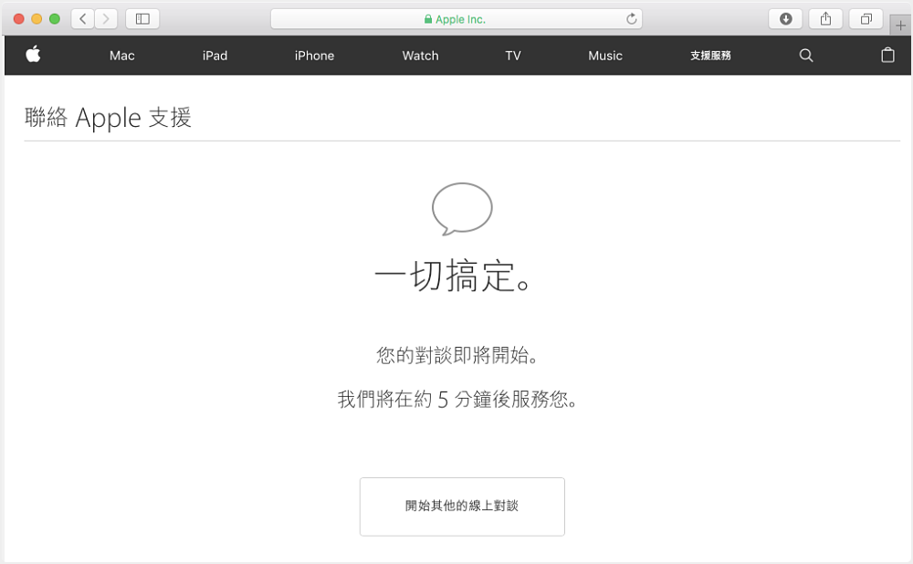Click the Apple Inc. address bar field
Image resolution: width=913 pixels, height=564 pixels.
[456, 19]
